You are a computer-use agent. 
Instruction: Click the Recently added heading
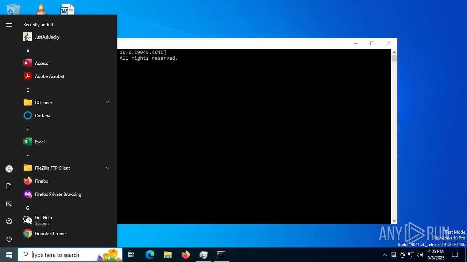pyautogui.click(x=38, y=25)
